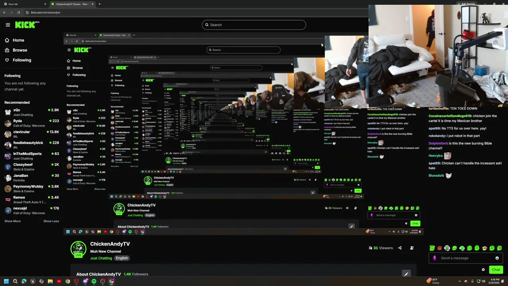Click PaymoneyWubby channel avatar
This screenshot has width=508, height=286.
coord(8,189)
